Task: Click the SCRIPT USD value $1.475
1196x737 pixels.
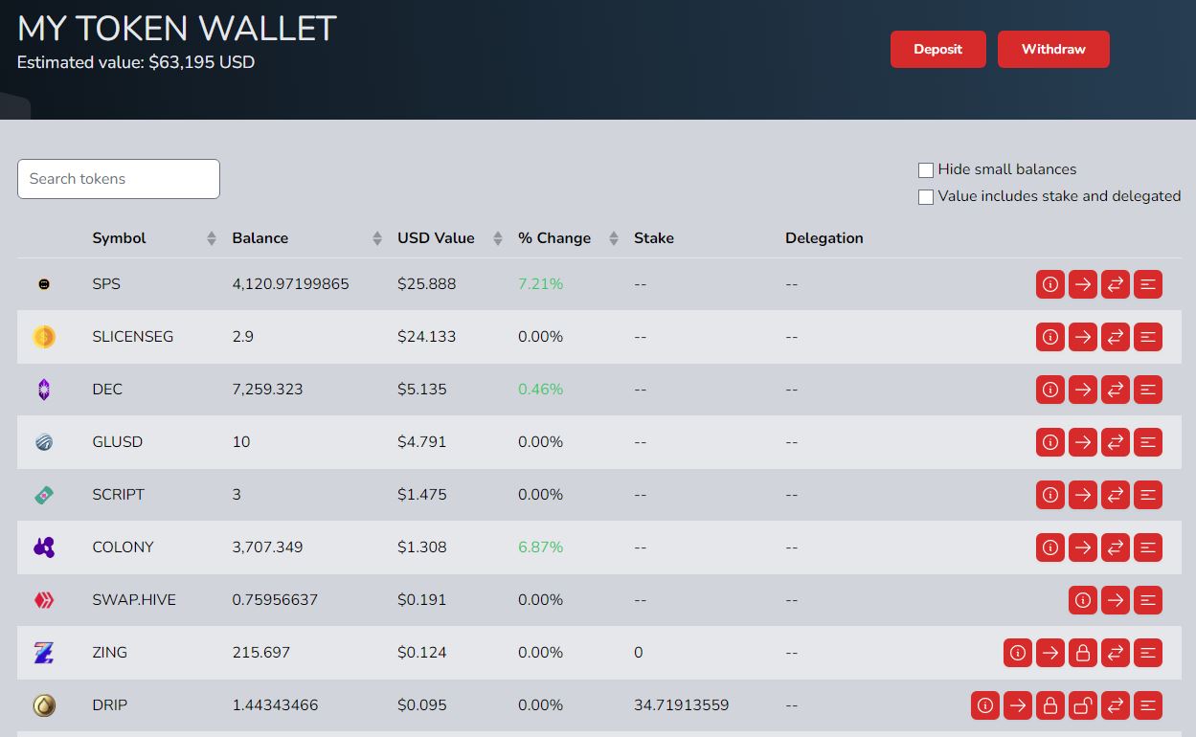Action: tap(423, 495)
